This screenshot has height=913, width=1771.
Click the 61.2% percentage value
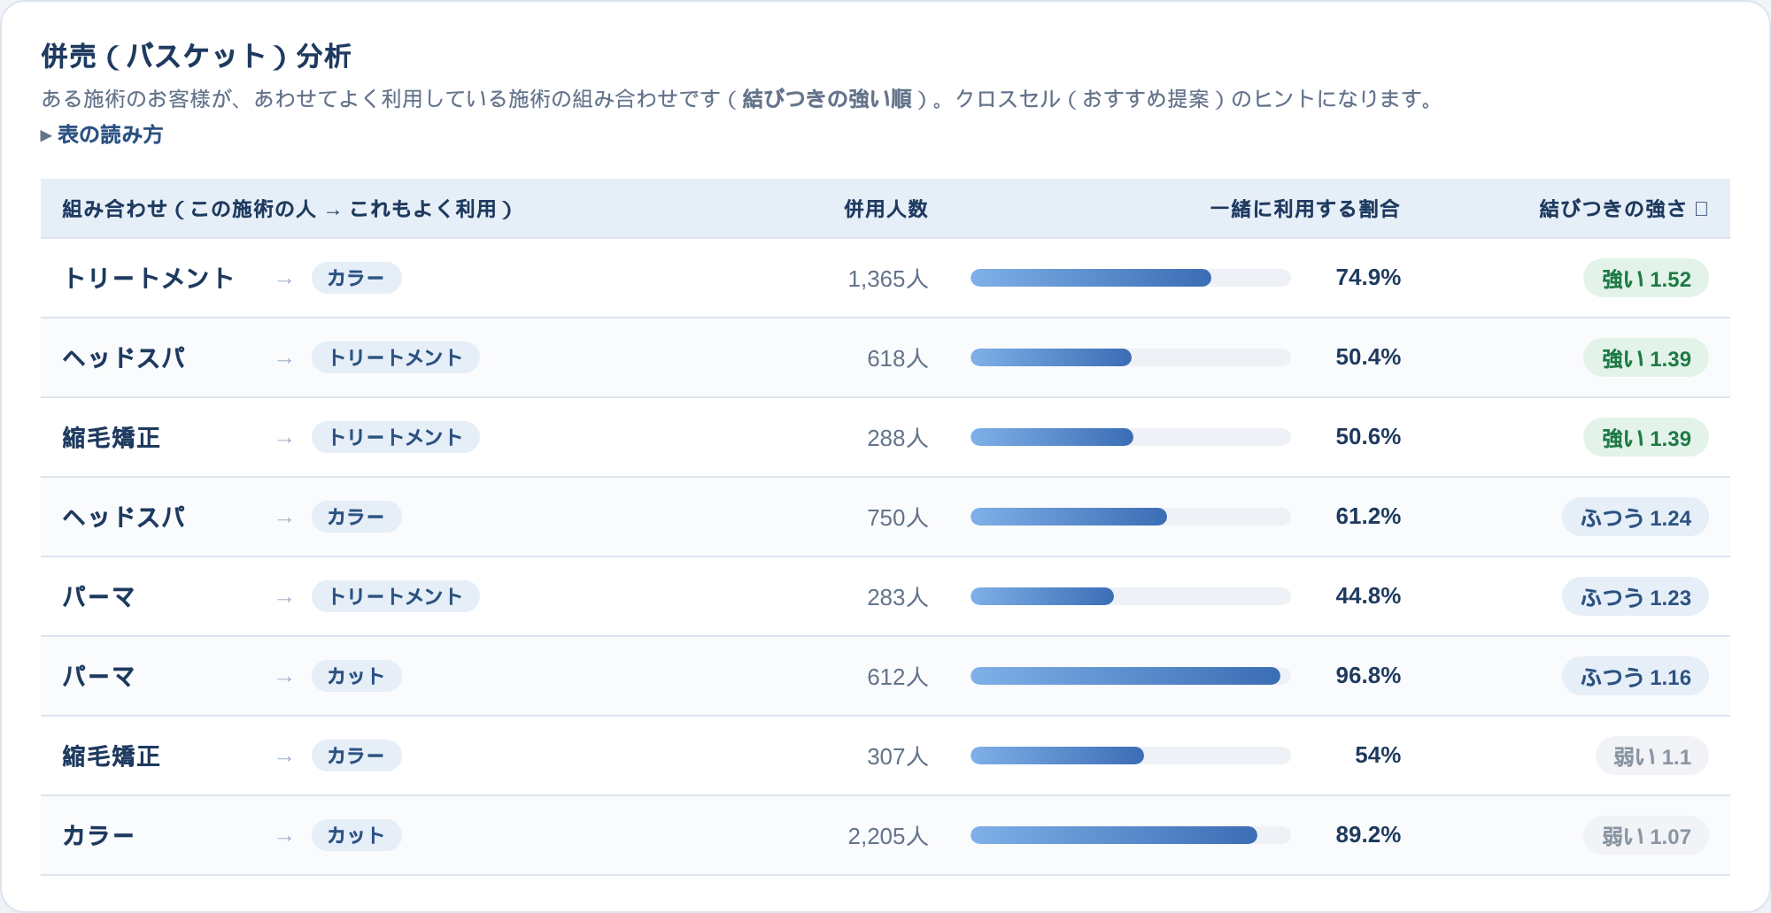pyautogui.click(x=1368, y=516)
